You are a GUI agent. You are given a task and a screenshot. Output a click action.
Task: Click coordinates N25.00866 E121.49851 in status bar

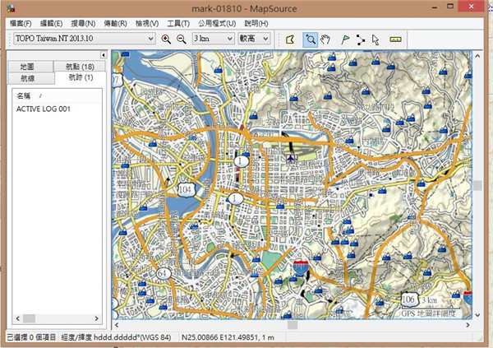click(228, 337)
